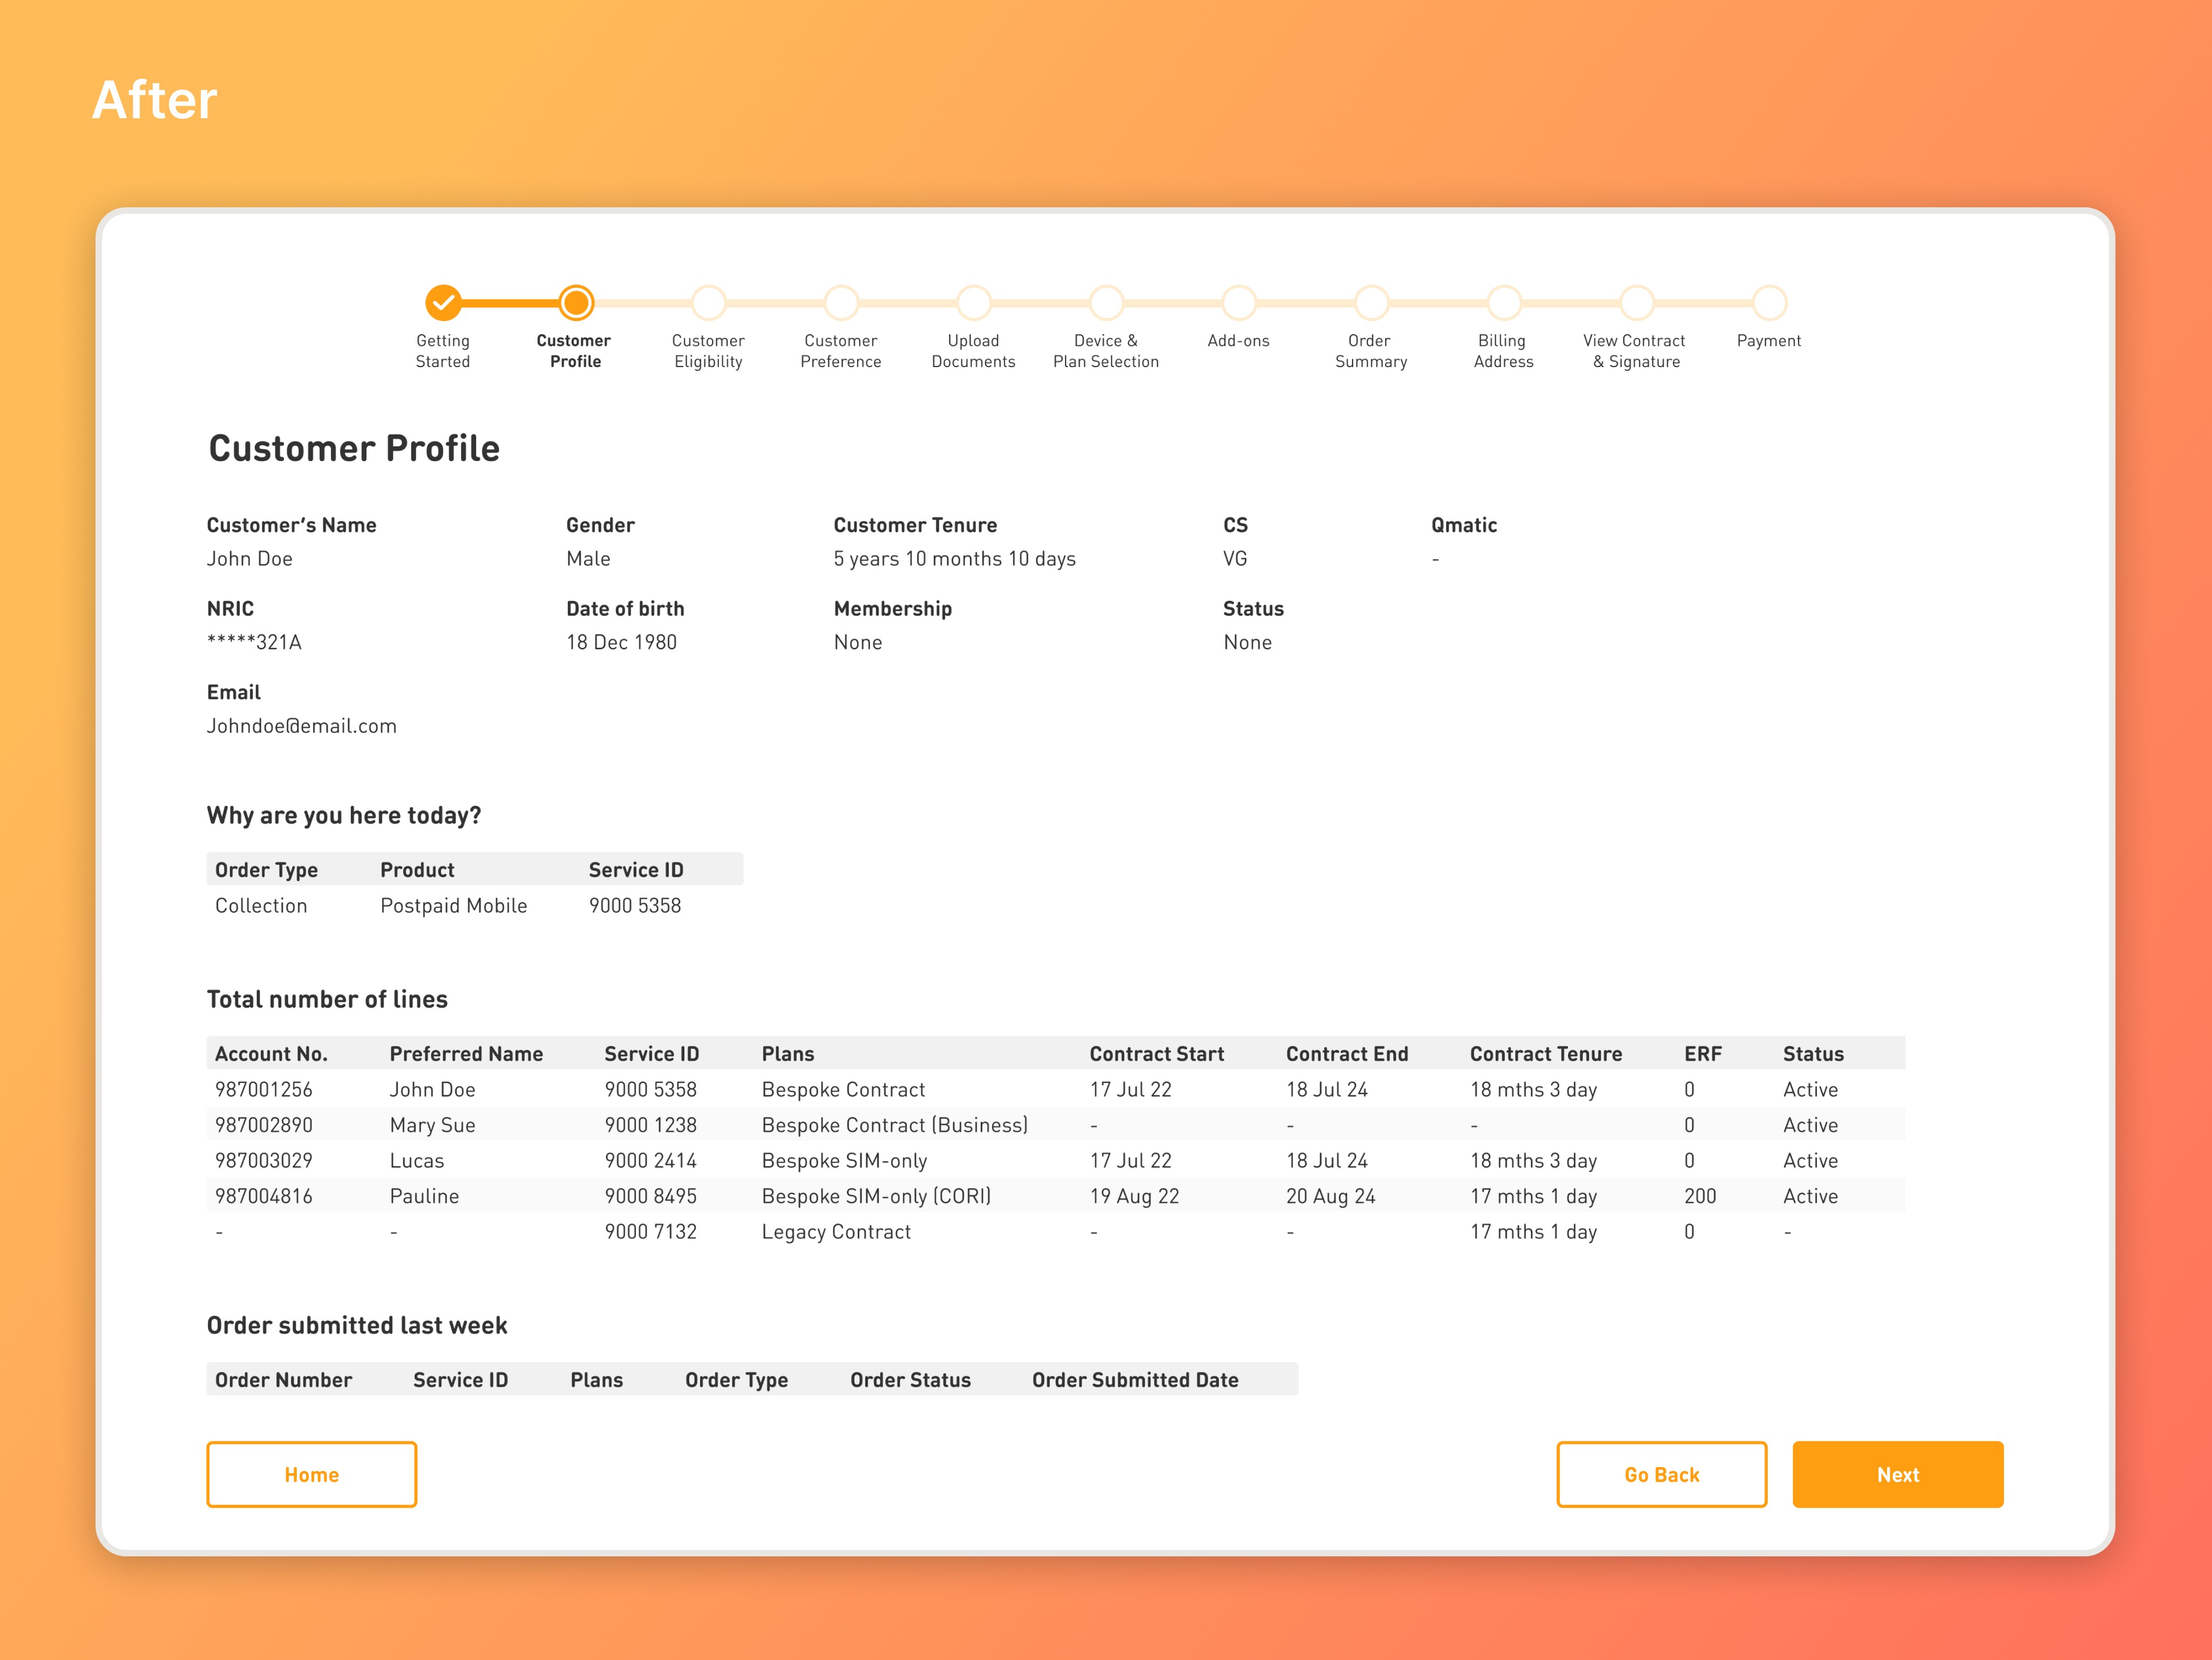This screenshot has width=2212, height=1660.
Task: Click the Go Back button
Action: coord(1661,1474)
